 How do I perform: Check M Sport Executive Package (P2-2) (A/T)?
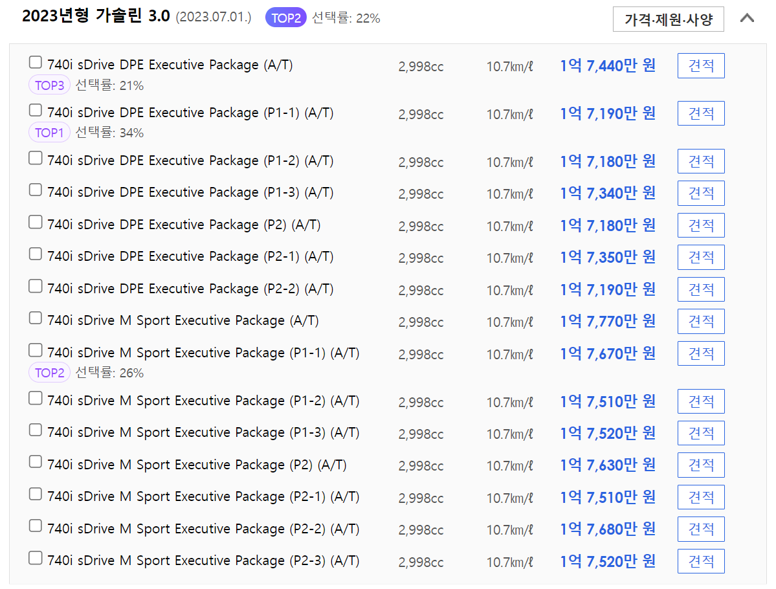click(x=35, y=526)
